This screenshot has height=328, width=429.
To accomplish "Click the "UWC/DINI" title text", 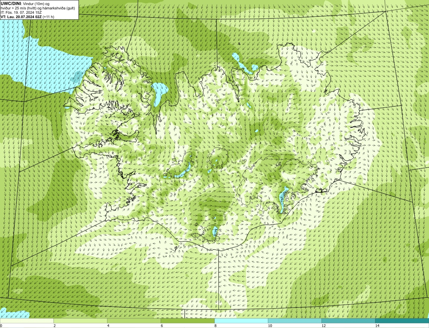I will [11, 3].
